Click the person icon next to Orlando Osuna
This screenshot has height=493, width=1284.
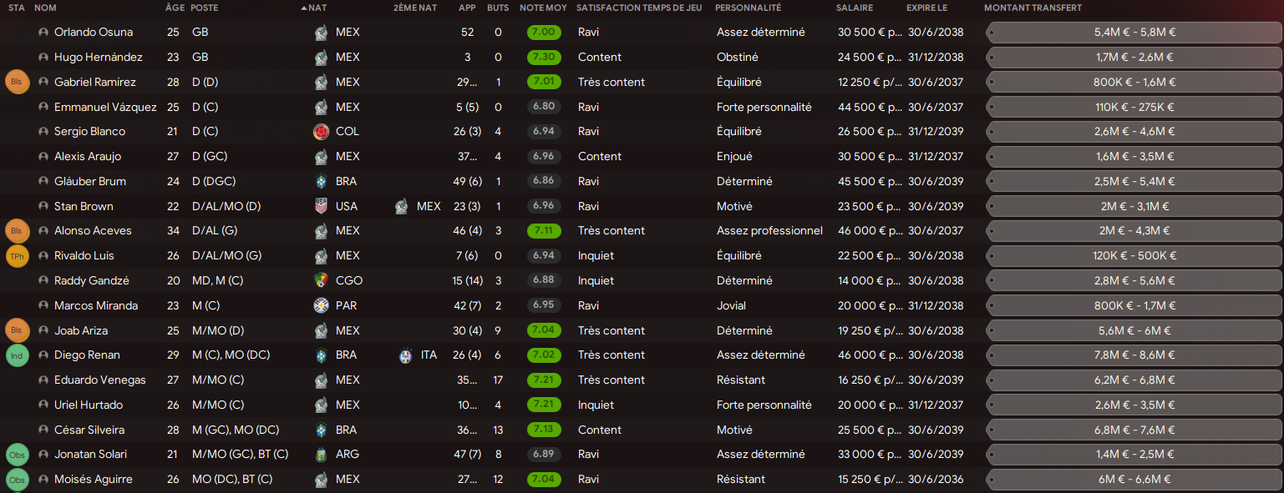click(x=43, y=33)
